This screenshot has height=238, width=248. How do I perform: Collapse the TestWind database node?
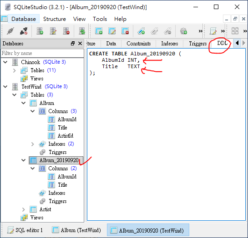click(5, 86)
